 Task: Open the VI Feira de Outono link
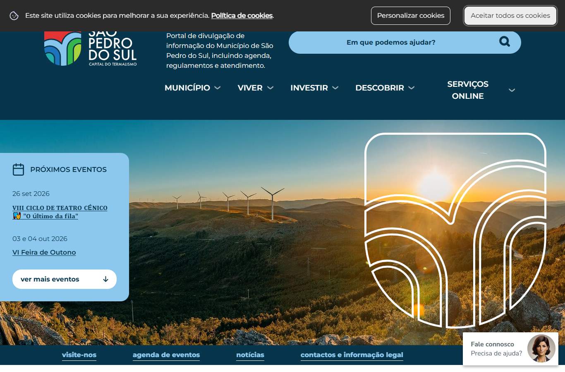[44, 252]
